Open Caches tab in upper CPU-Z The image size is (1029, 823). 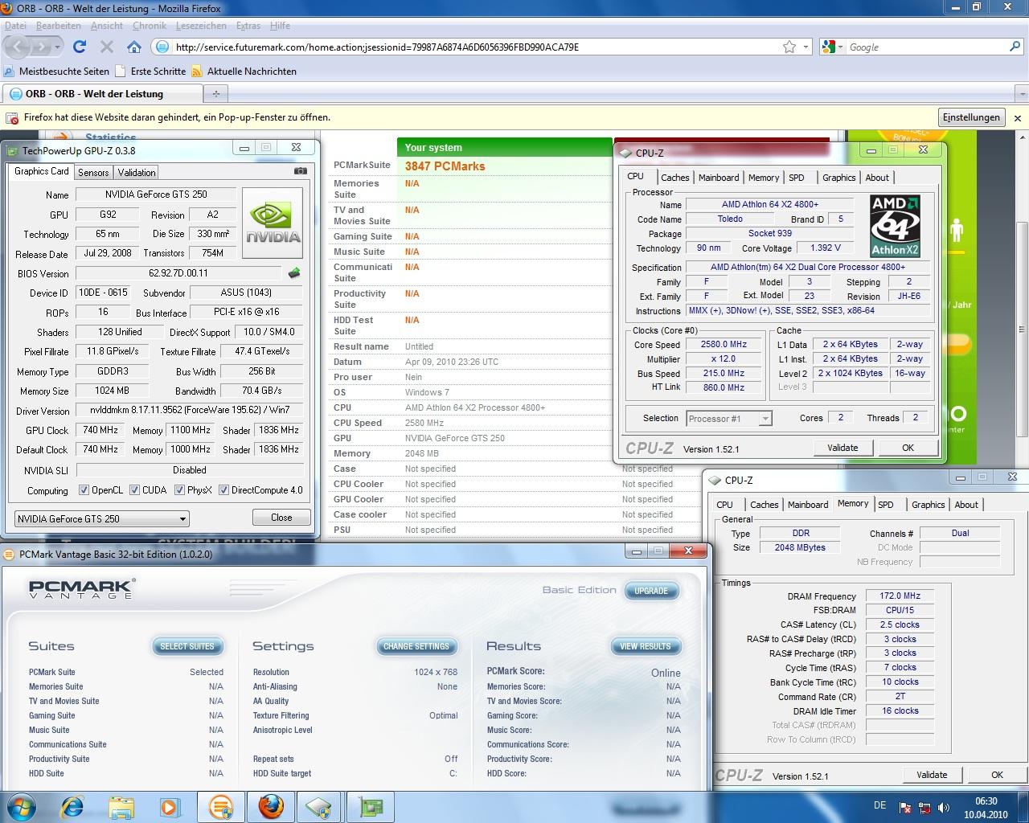pos(675,178)
